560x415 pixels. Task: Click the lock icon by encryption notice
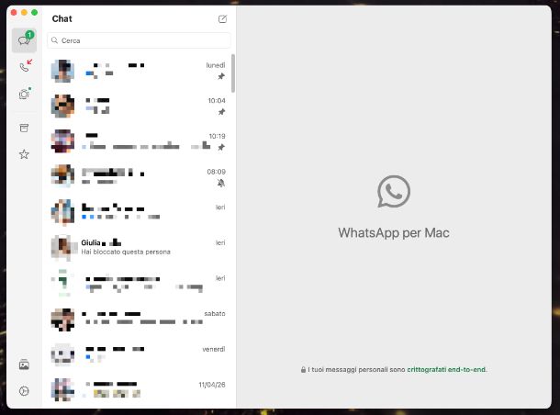[303, 369]
